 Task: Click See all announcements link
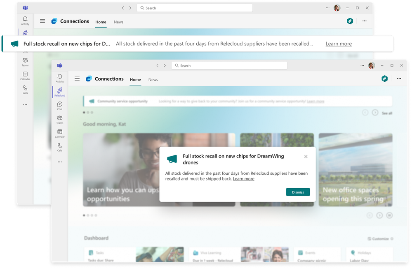387,113
